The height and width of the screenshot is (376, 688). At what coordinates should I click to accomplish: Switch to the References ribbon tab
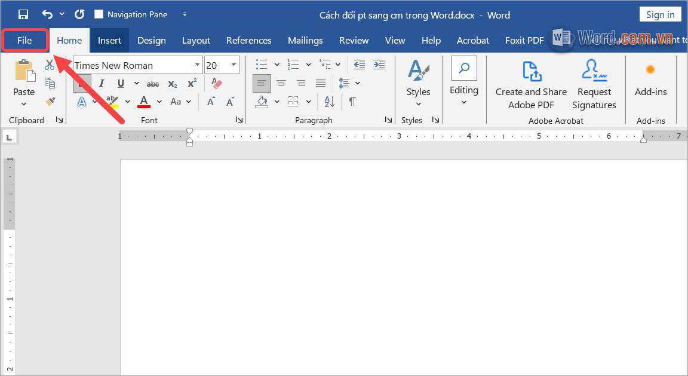coord(248,40)
